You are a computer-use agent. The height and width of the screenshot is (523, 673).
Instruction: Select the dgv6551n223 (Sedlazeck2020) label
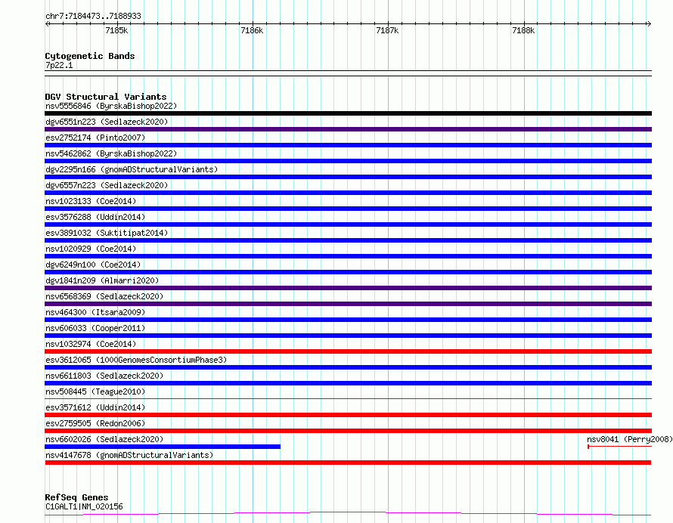(107, 122)
